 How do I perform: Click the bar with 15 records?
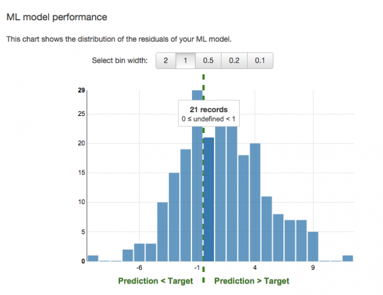click(x=174, y=217)
